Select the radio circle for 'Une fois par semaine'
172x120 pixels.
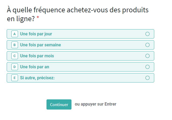147,45
